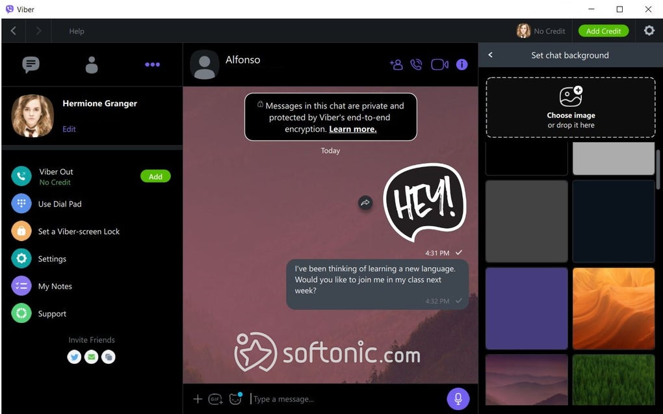
Task: Click No Credit account label
Action: coord(549,31)
